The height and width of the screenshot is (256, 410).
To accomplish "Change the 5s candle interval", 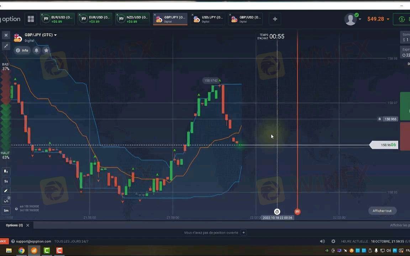I will pos(6,181).
